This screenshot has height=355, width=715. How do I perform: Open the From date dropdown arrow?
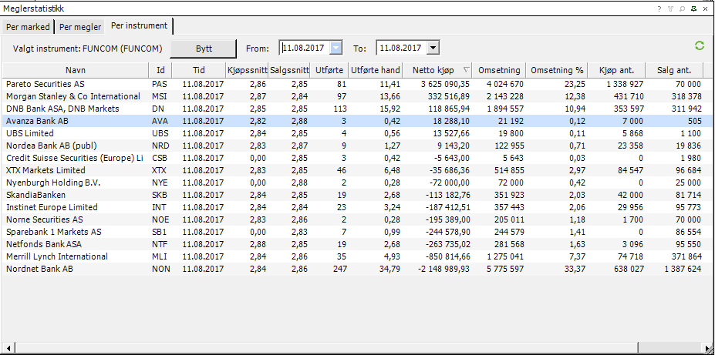(x=336, y=47)
